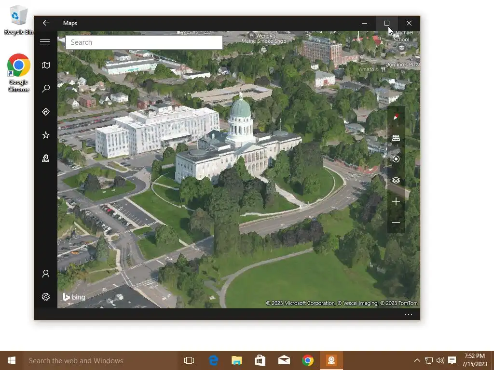Open Task View on taskbar
494x370 pixels.
pyautogui.click(x=189, y=360)
